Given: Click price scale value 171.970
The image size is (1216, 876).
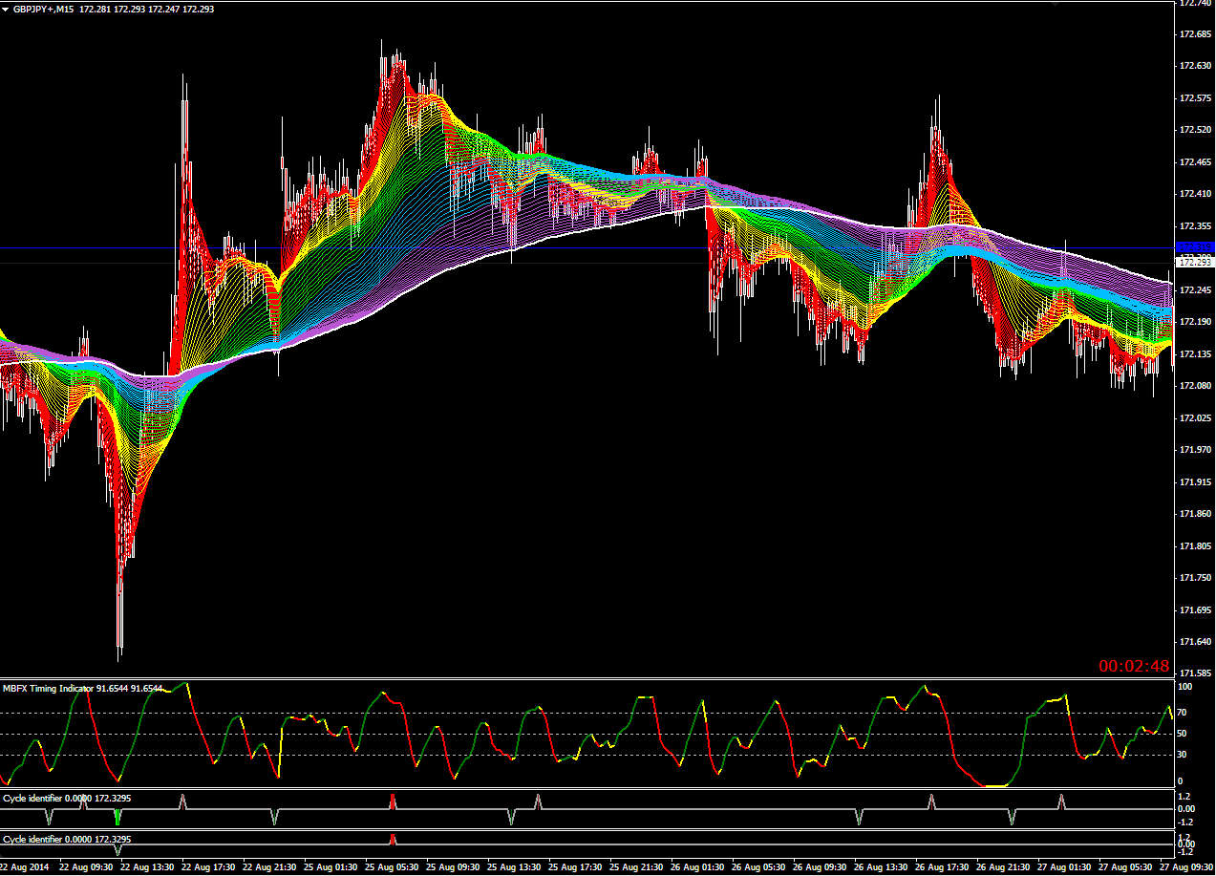Looking at the screenshot, I should (x=1194, y=450).
